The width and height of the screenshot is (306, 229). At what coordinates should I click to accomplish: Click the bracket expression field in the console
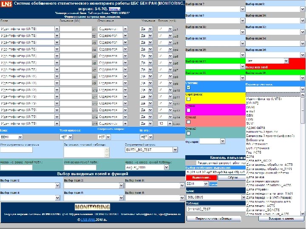pyautogui.click(x=215, y=172)
